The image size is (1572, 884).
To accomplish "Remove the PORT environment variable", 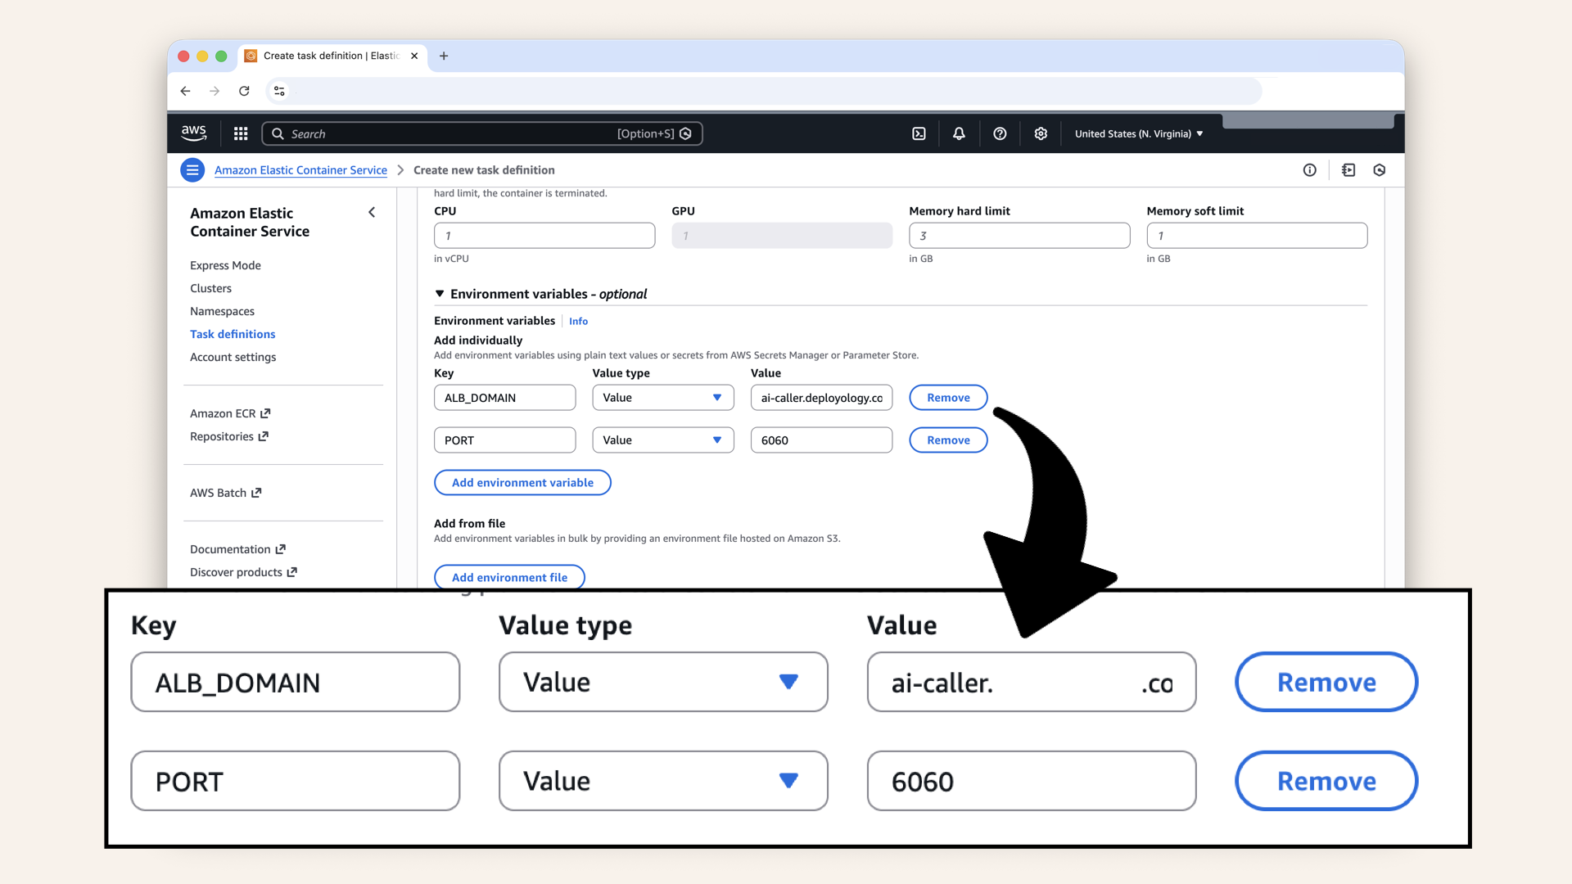I will [x=948, y=440].
